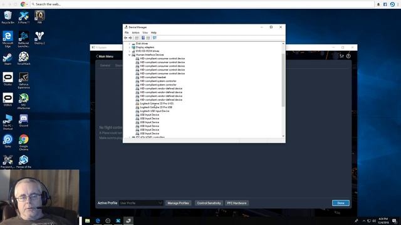Switch to the General tab in X-Plane settings
This screenshot has height=225, width=401.
click(105, 66)
